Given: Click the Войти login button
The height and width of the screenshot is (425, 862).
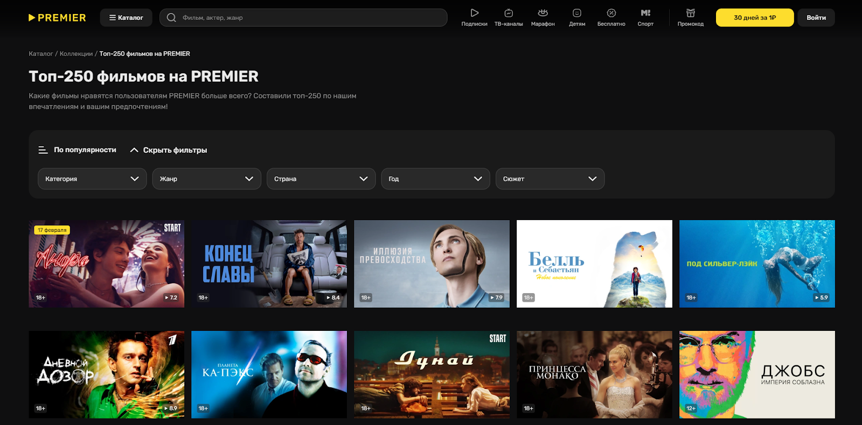Looking at the screenshot, I should coord(816,18).
